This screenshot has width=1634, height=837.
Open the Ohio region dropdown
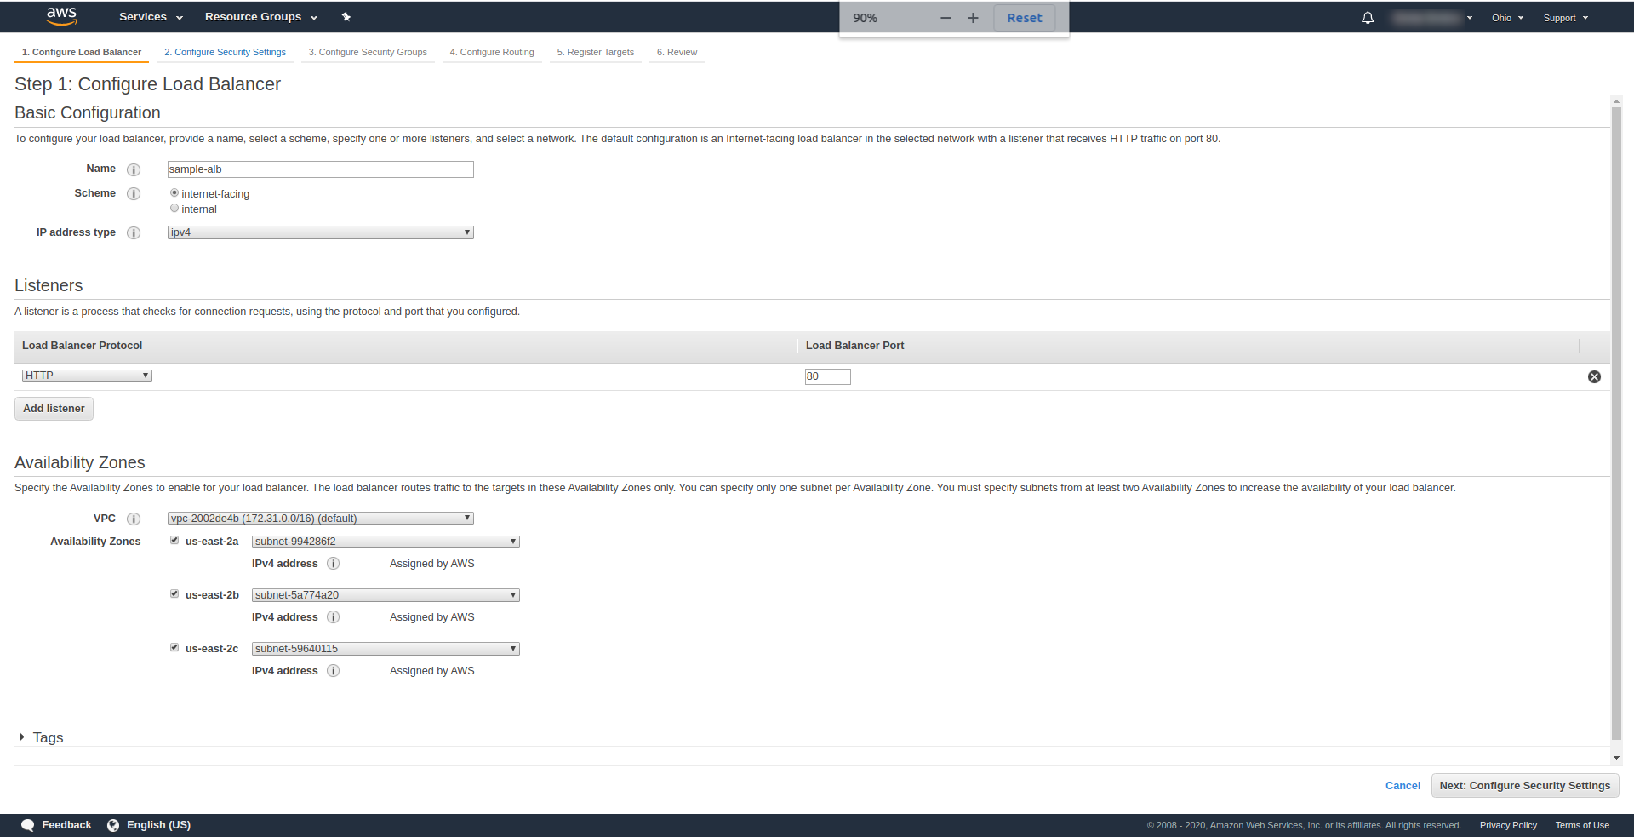click(1507, 18)
